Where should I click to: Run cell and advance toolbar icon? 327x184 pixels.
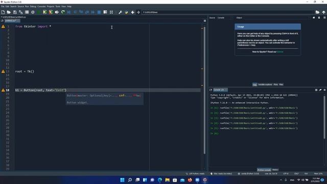[x=51, y=12]
